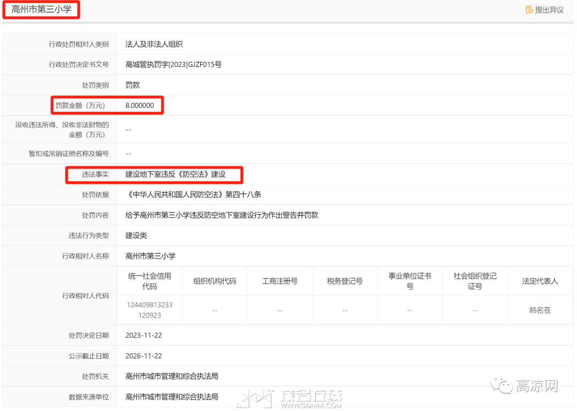The height and width of the screenshot is (411, 577).
Task: Click the label 行政处罚相对人类别
Action: point(79,44)
